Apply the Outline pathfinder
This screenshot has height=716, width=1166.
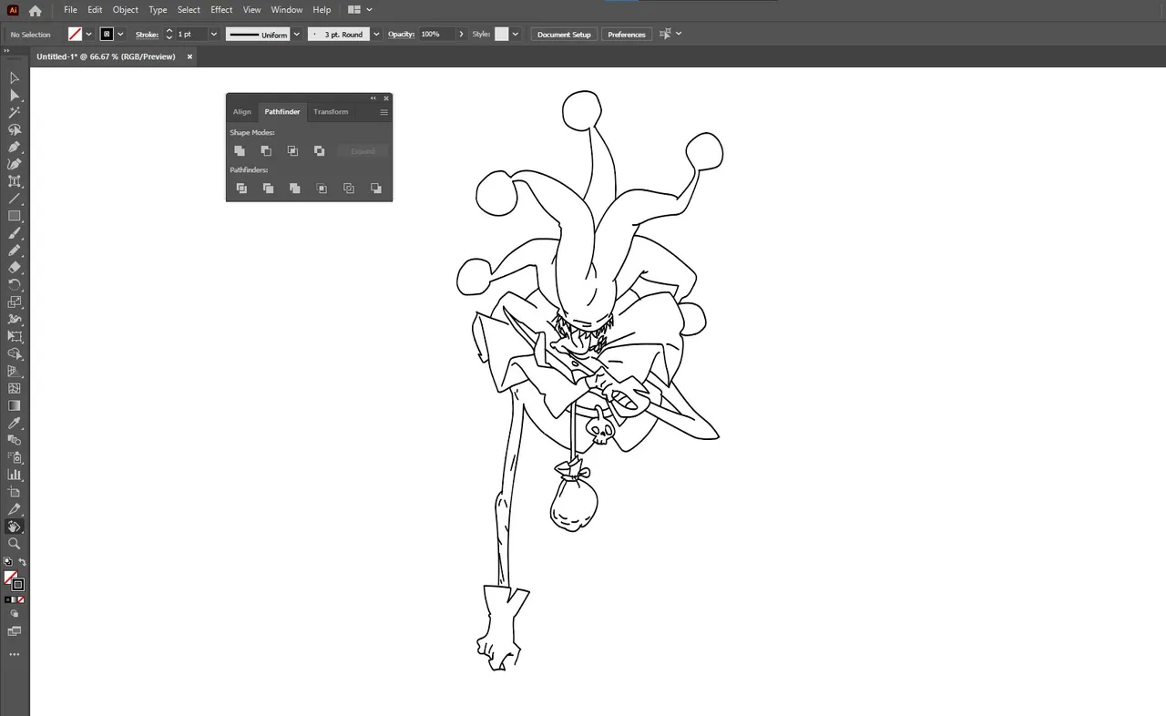[349, 189]
